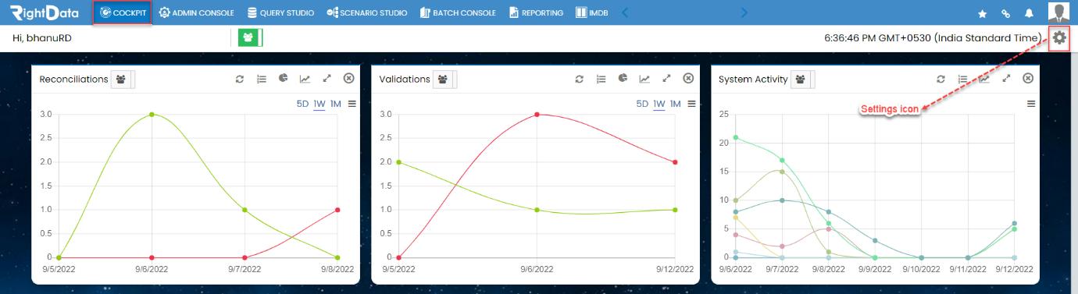Viewport: 1078px width, 294px height.
Task: Click red point on 9/8/2022 in Reconciliations
Action: point(337,210)
